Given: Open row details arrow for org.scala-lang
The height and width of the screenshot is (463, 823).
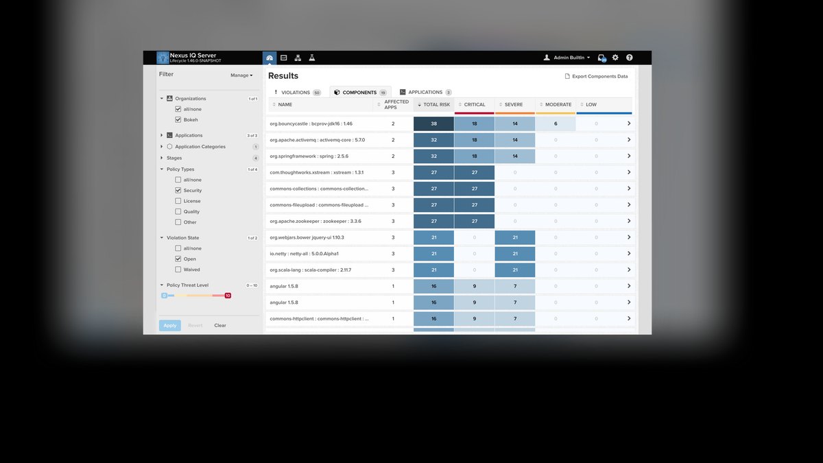Looking at the screenshot, I should [x=629, y=270].
